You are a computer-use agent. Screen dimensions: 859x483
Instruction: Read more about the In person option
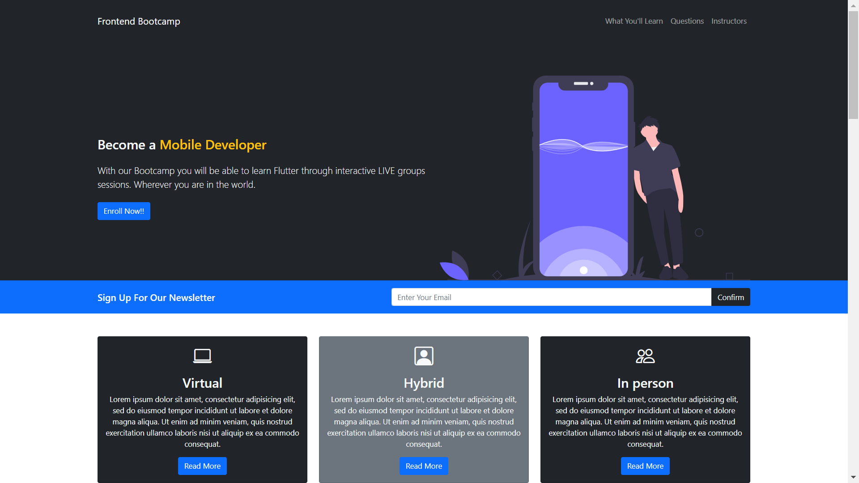645,466
